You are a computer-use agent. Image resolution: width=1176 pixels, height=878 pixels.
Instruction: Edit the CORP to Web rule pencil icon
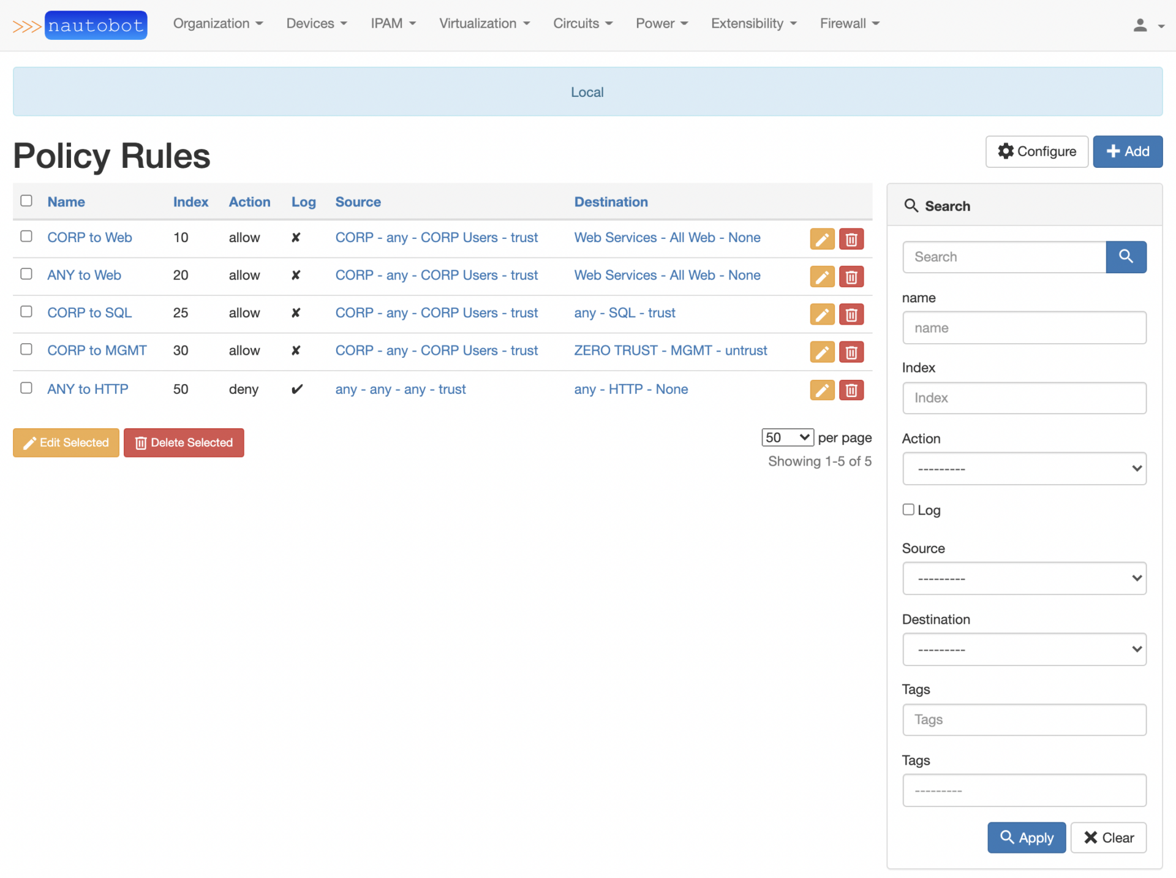coord(822,239)
